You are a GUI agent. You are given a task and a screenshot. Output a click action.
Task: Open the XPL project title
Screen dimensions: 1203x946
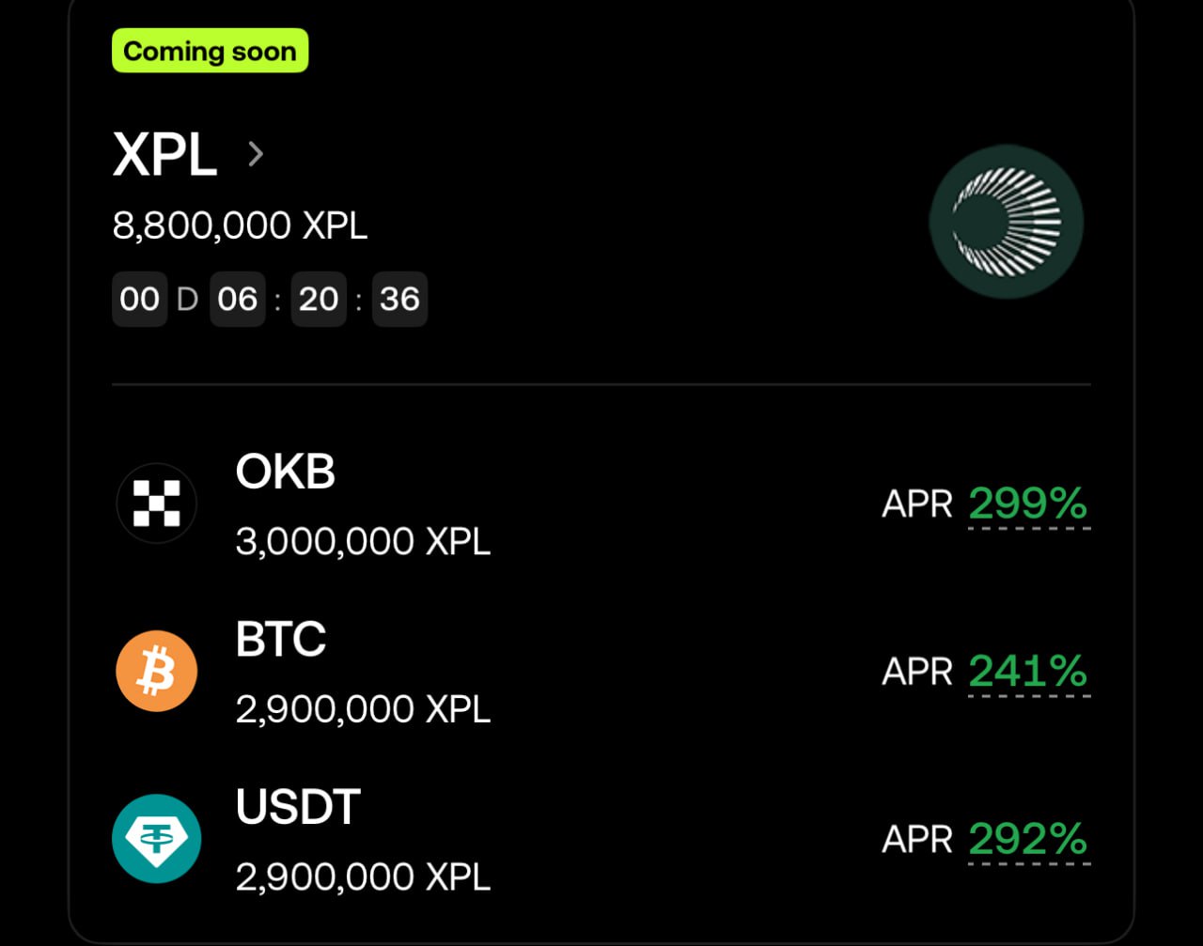(x=165, y=154)
